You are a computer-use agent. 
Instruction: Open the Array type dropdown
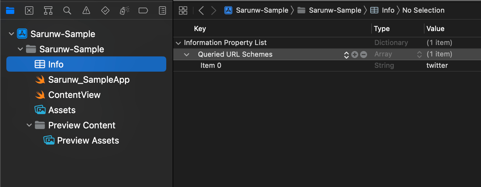pos(419,55)
